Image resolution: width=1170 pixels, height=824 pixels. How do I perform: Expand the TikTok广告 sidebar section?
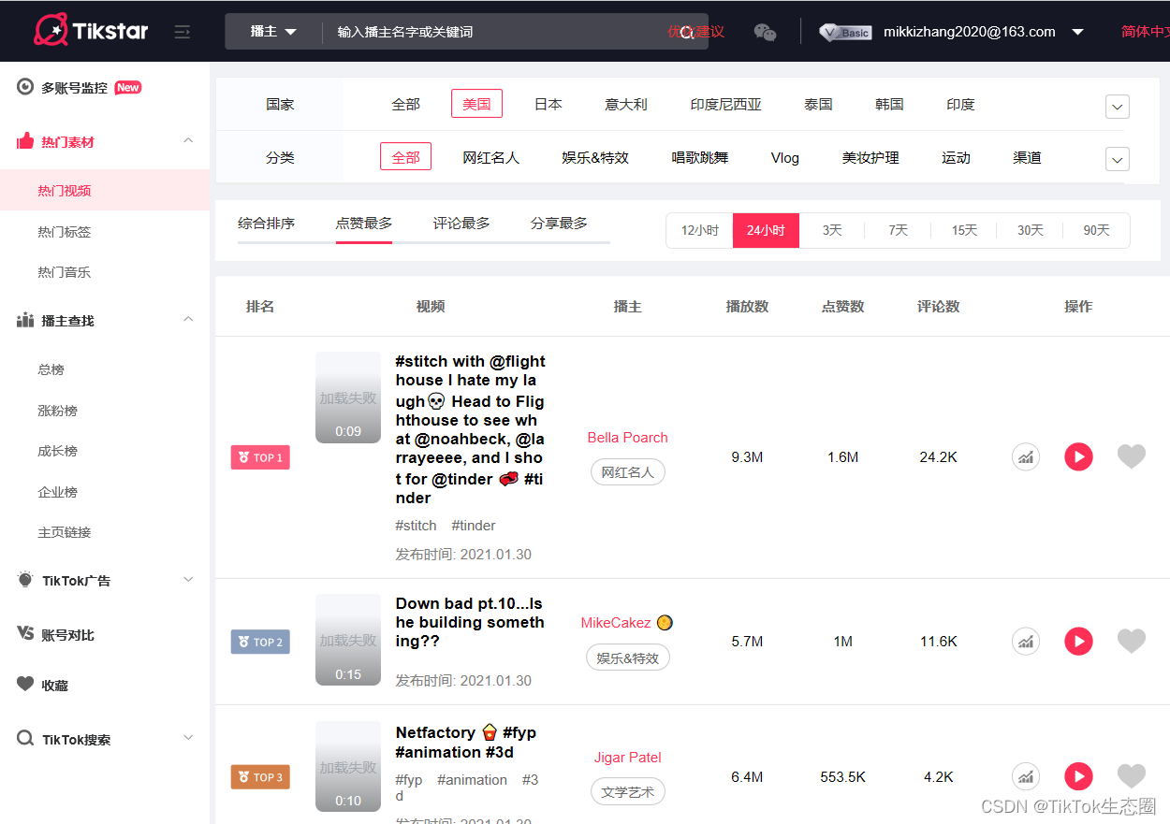(x=188, y=580)
